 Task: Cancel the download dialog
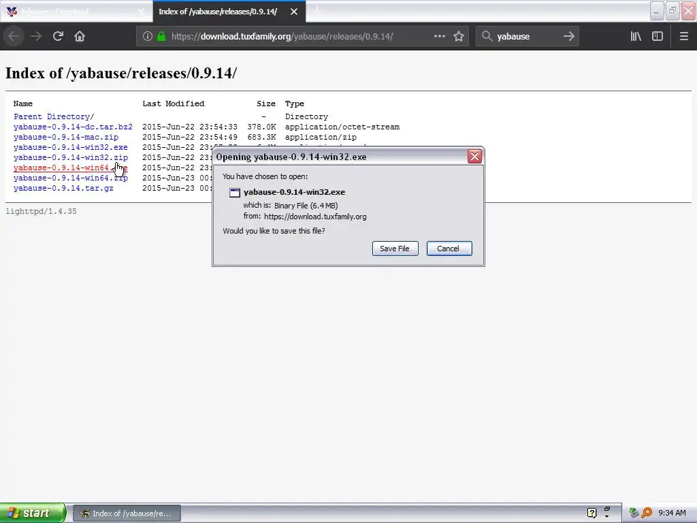pos(449,249)
